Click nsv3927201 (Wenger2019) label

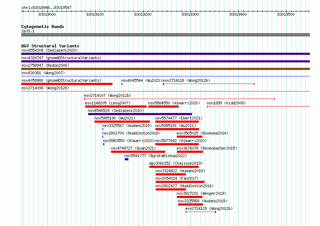coord(201,193)
